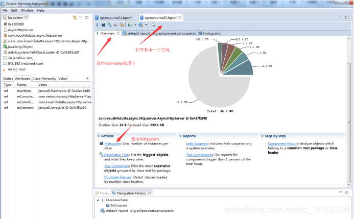Switch to the Notes tab

[102, 193]
